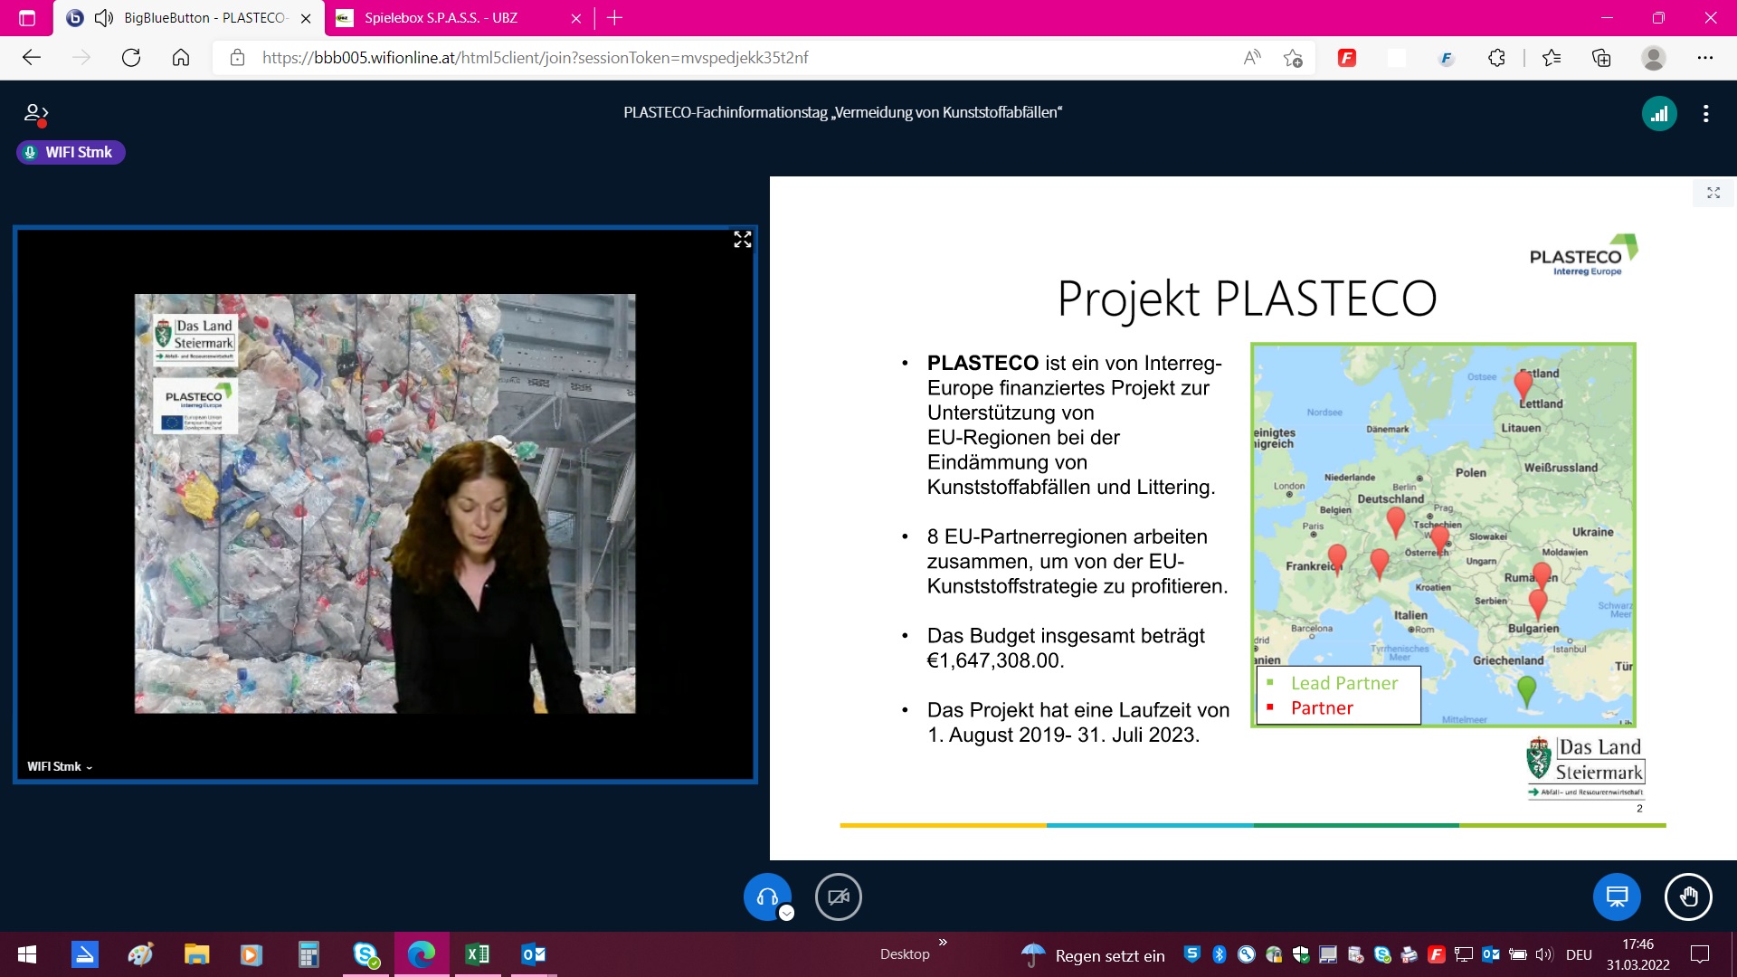Raise your hand button

1688,896
